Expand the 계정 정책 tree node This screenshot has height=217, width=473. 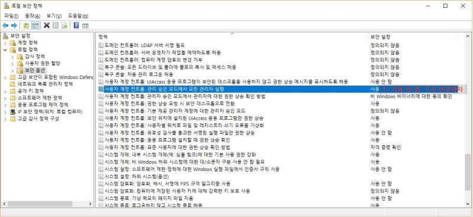click(5, 42)
